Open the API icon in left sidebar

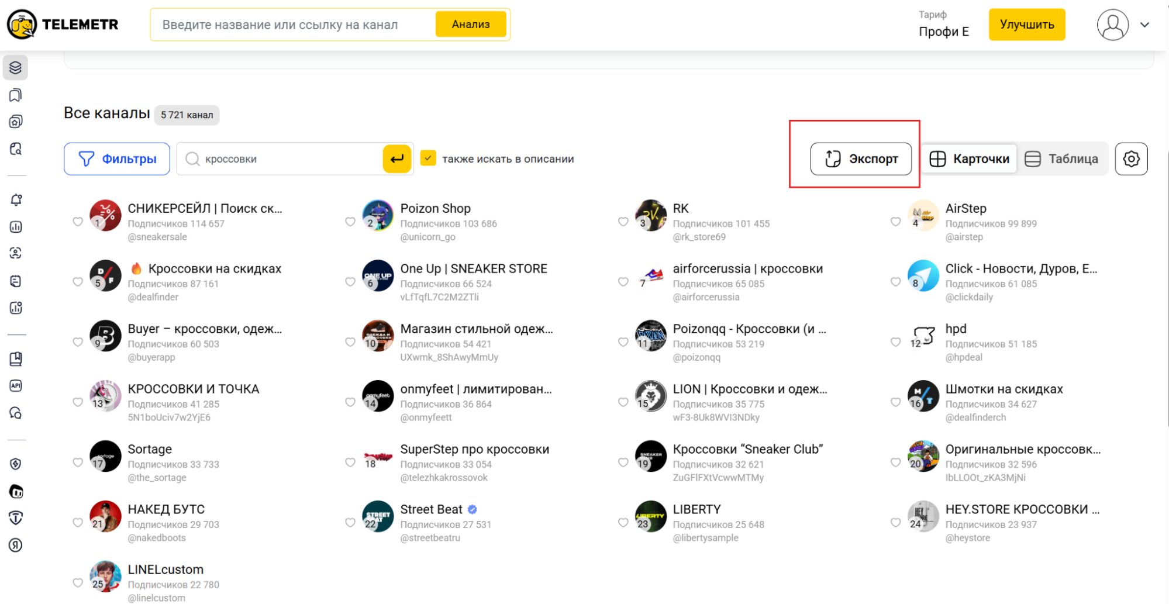16,386
